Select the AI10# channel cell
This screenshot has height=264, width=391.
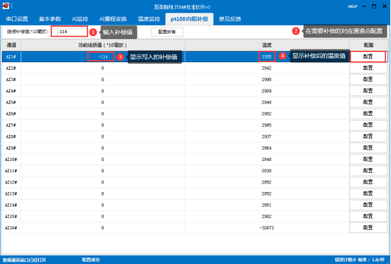pos(11,160)
